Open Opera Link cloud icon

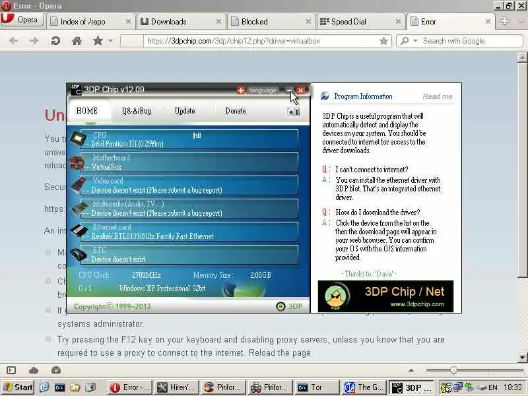tap(34, 370)
